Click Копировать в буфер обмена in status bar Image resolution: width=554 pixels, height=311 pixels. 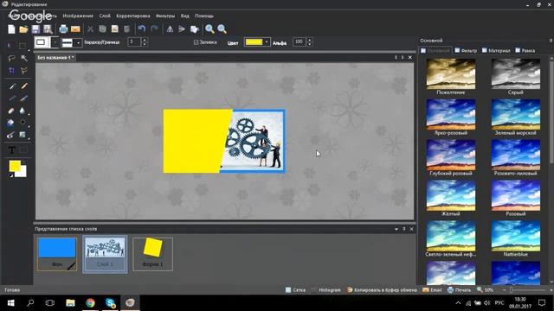click(x=383, y=290)
